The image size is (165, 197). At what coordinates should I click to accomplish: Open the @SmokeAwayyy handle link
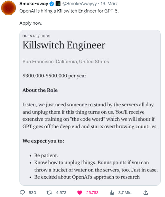79,4
